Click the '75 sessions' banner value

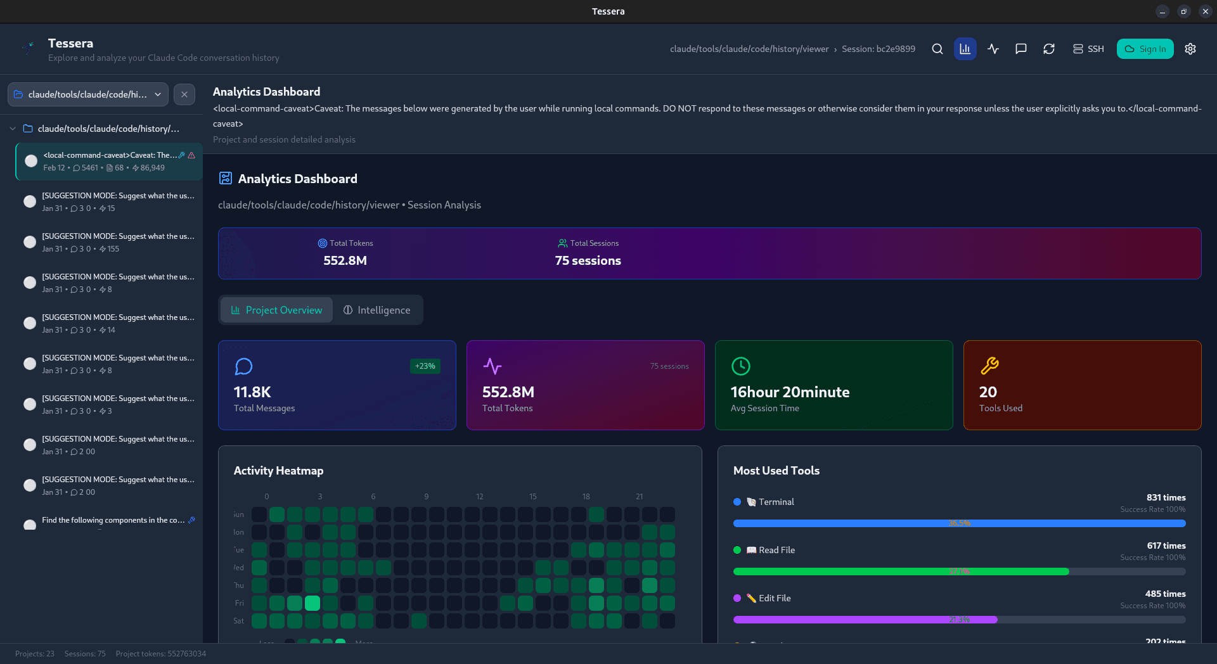click(588, 260)
